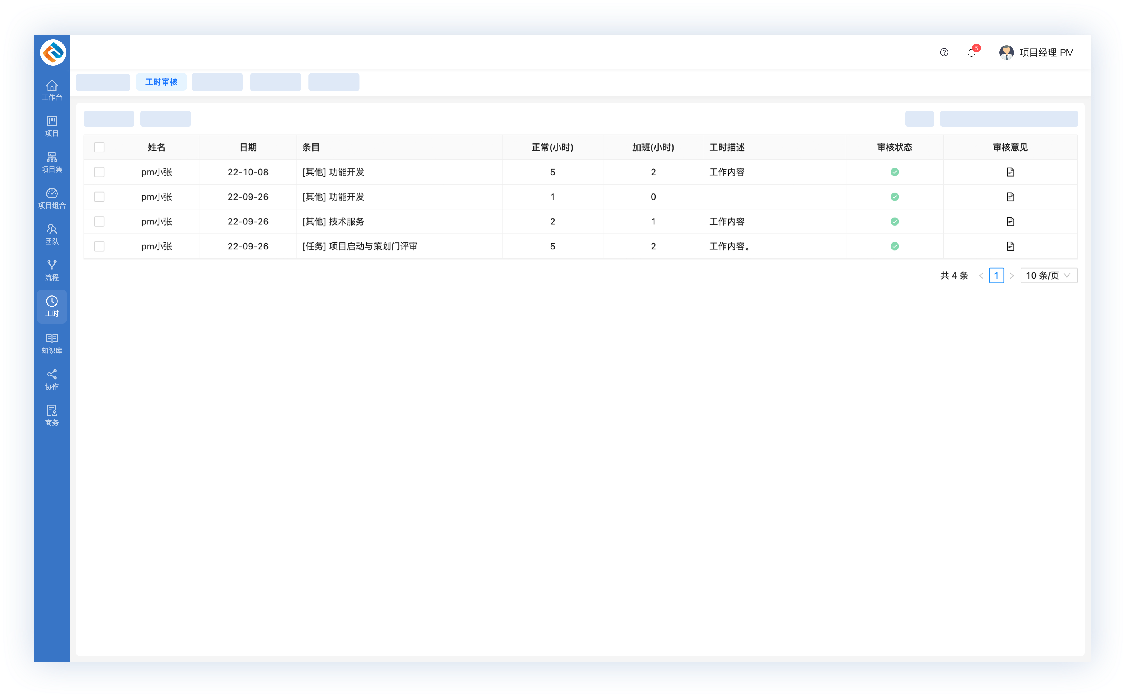Open 项目组合 dashboard icon
1126x697 pixels.
52,198
